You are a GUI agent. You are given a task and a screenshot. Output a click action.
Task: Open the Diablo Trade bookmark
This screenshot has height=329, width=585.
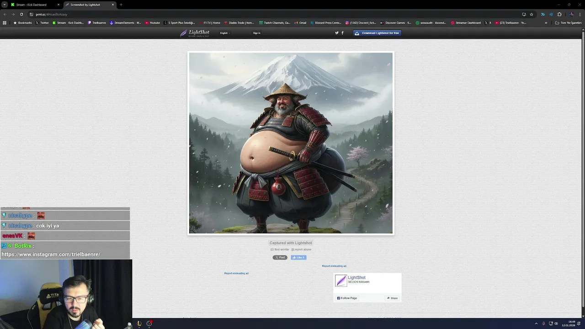pyautogui.click(x=239, y=22)
